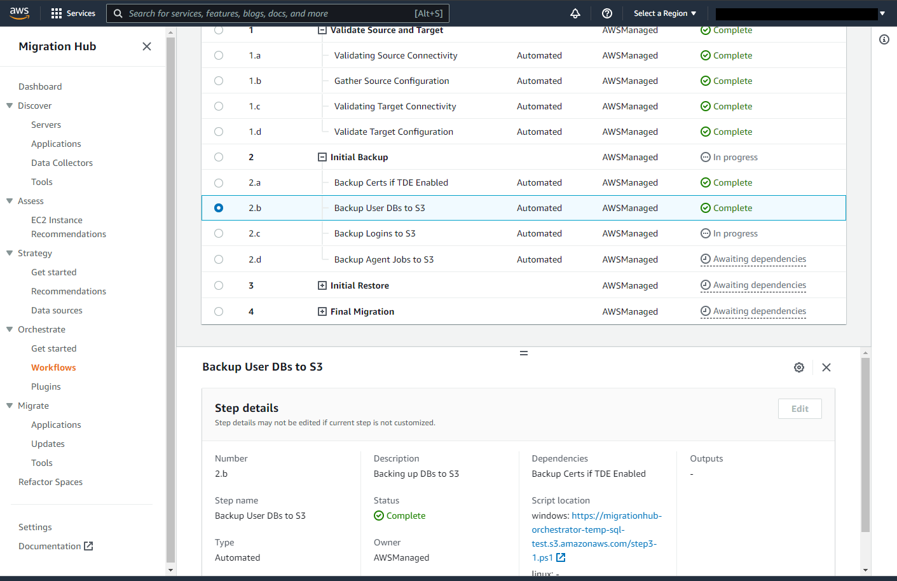Click the external link icon beside Documentation
Image resolution: width=897 pixels, height=581 pixels.
point(88,546)
